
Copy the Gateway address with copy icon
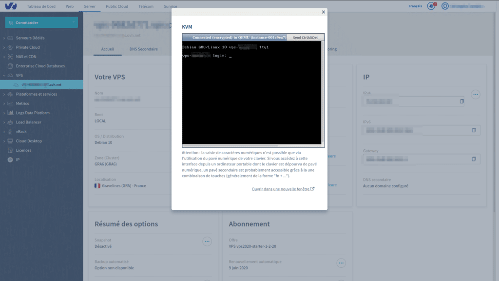(474, 159)
